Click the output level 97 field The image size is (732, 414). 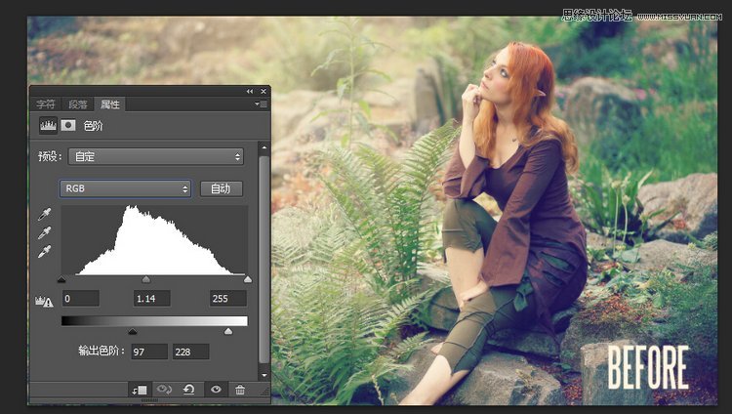pyautogui.click(x=150, y=351)
